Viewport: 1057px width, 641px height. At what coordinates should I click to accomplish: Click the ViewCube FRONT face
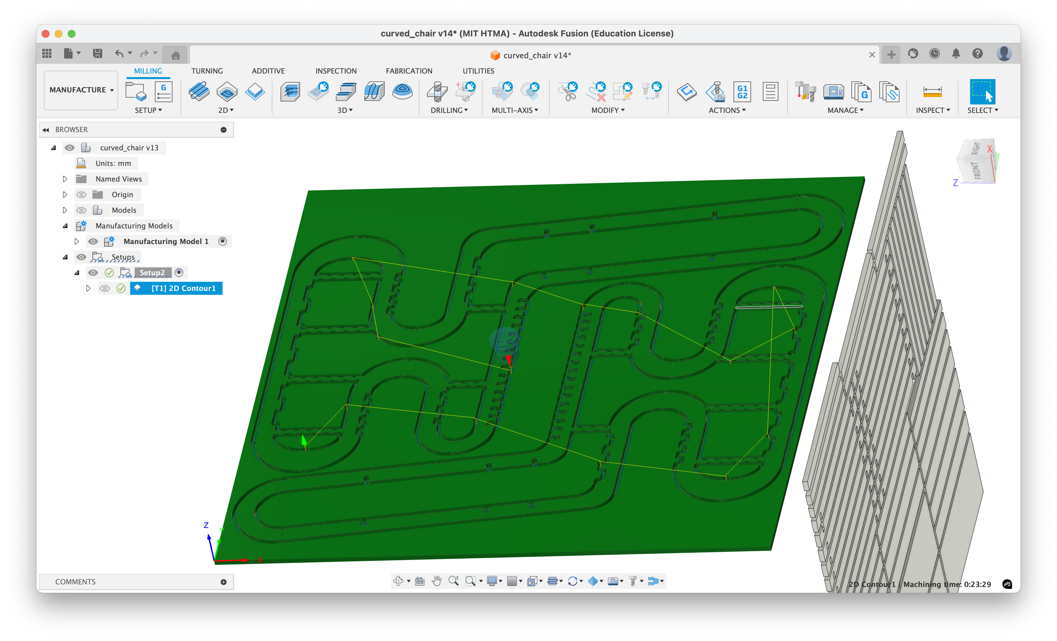pos(977,171)
